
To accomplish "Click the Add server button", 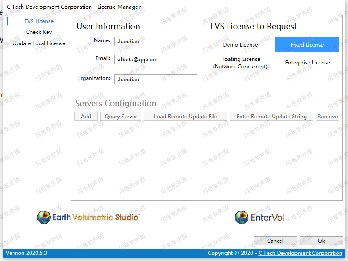I will coord(86,116).
